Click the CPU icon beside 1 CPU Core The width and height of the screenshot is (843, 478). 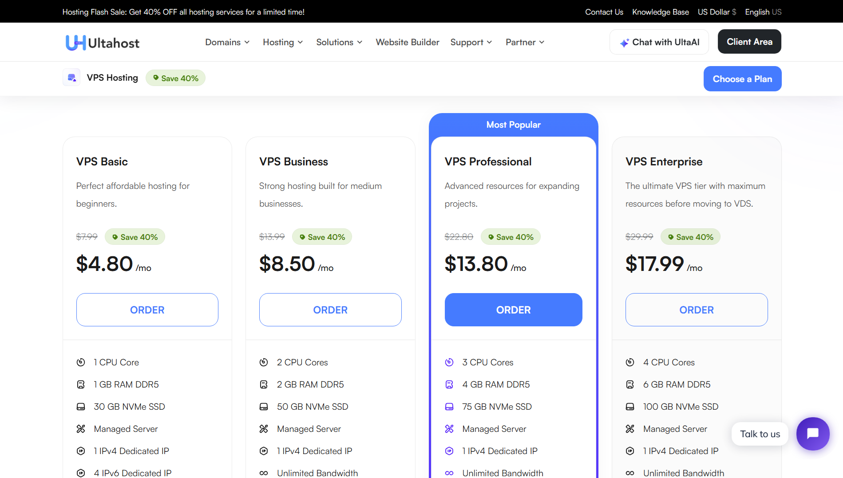point(81,362)
